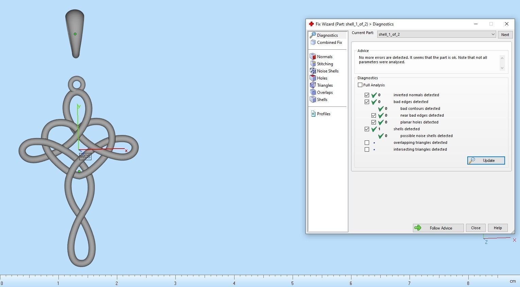Click the 'possible noise shells detected' label
520x287 pixels.
pyautogui.click(x=427, y=136)
